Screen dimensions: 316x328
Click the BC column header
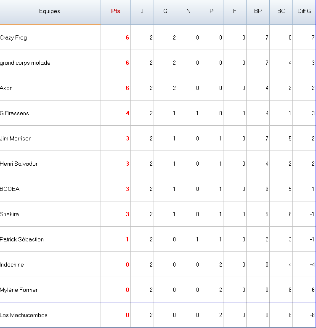point(281,12)
